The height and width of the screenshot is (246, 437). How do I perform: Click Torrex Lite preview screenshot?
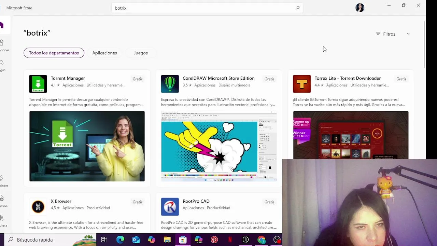coord(351,135)
